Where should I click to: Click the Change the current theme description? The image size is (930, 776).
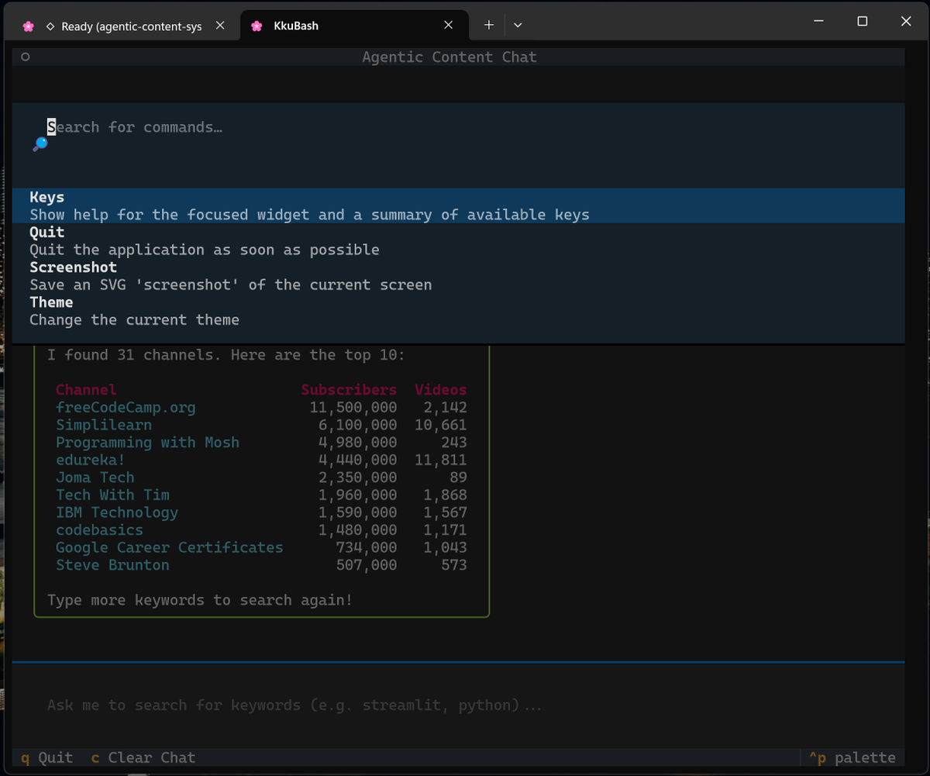(135, 319)
